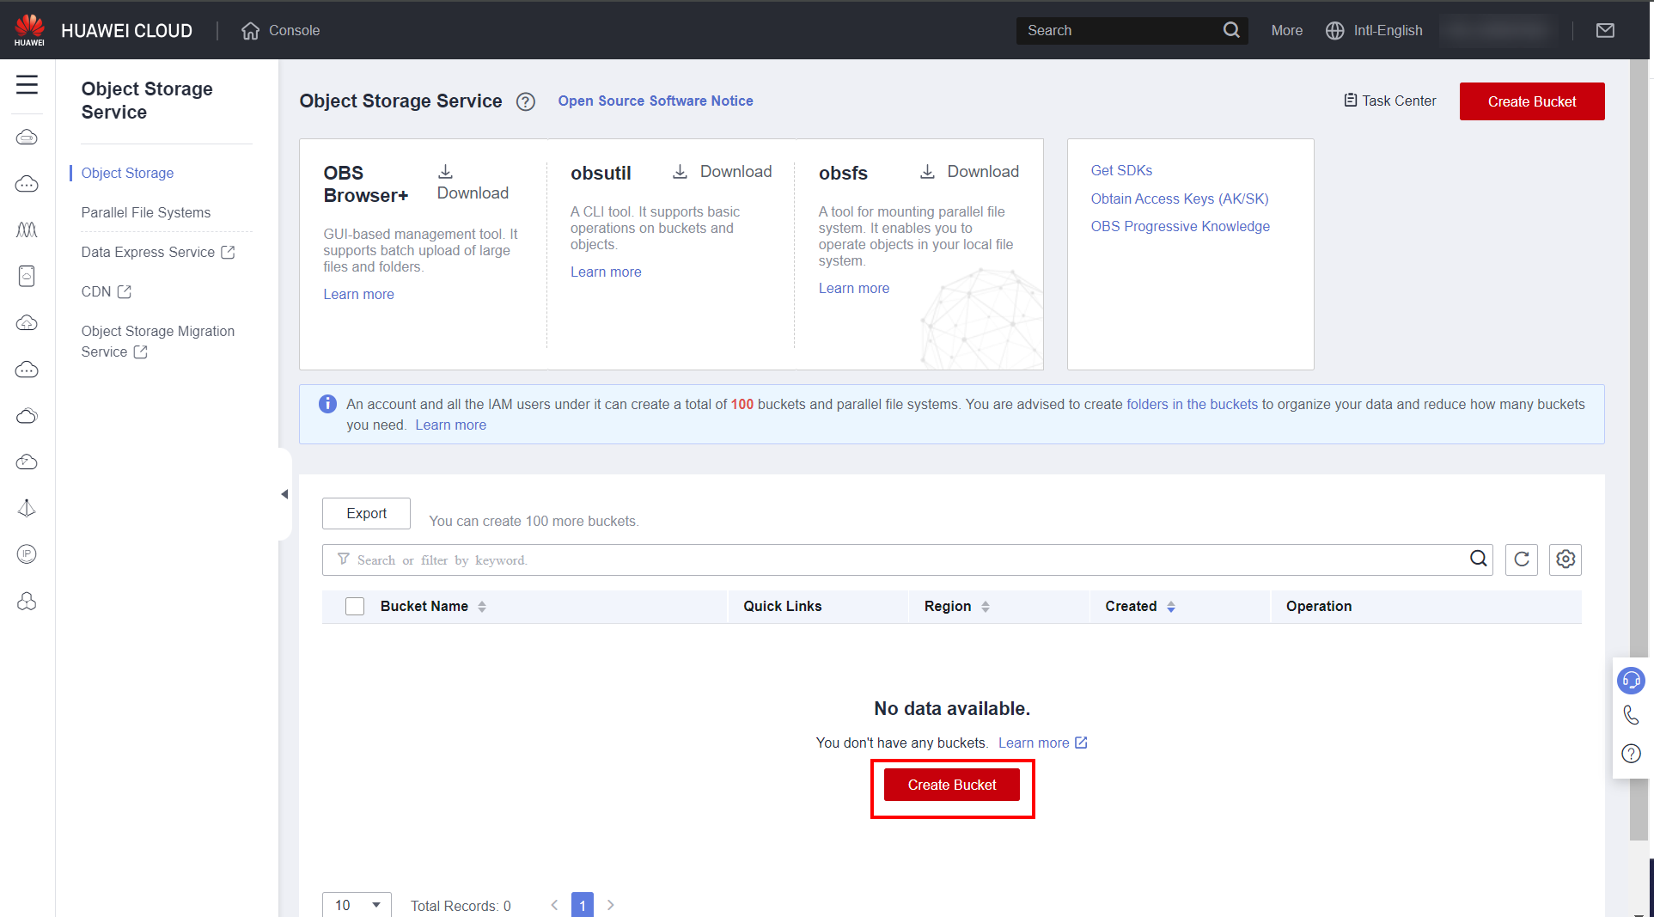The width and height of the screenshot is (1654, 917).
Task: Select Parallel File Systems in sidebar
Action: point(145,212)
